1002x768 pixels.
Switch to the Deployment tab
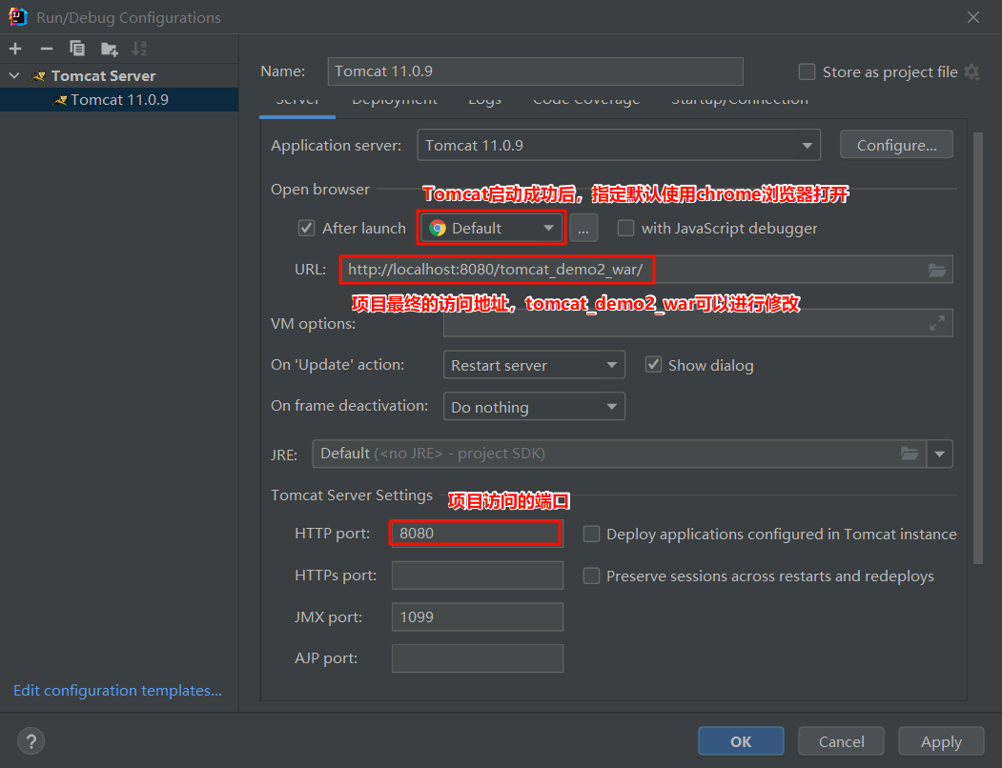click(x=395, y=102)
